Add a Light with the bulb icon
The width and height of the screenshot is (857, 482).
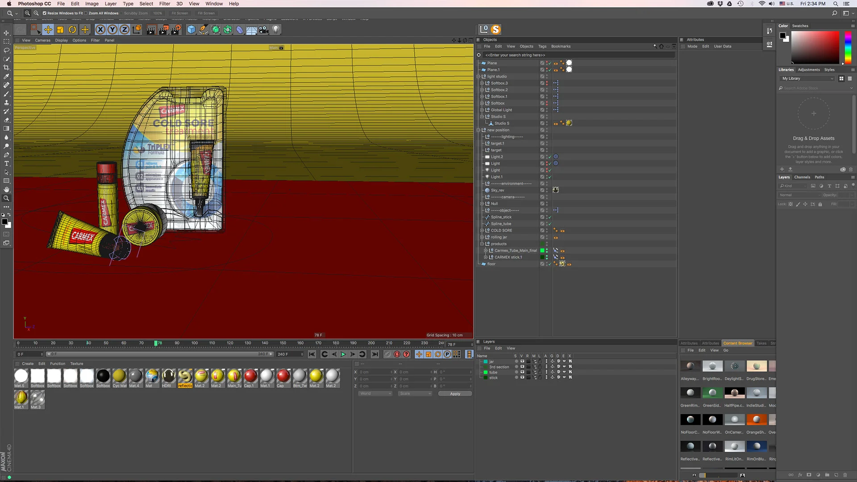tap(276, 29)
